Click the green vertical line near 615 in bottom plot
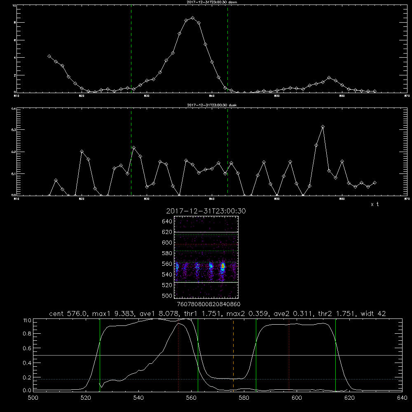This screenshot has height=412, width=412. coord(335,355)
